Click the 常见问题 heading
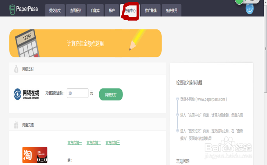The width and height of the screenshot is (267, 165). [x=183, y=161]
